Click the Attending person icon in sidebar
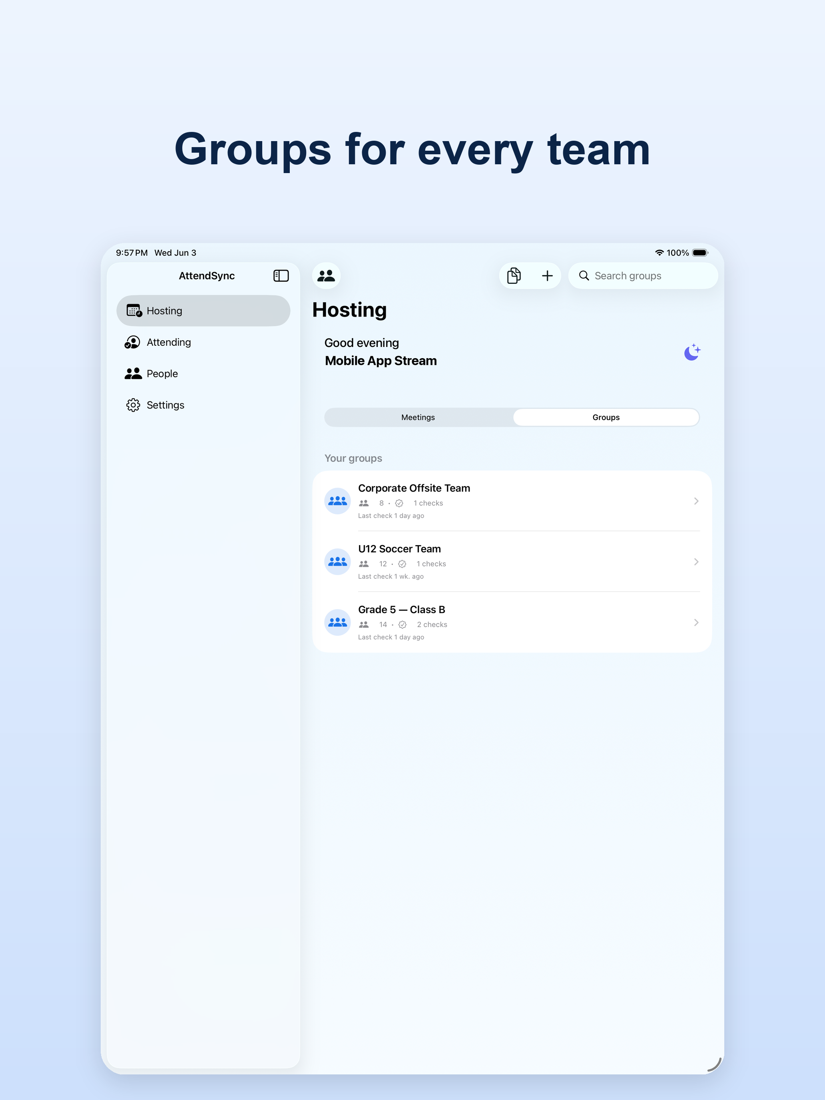 point(132,342)
